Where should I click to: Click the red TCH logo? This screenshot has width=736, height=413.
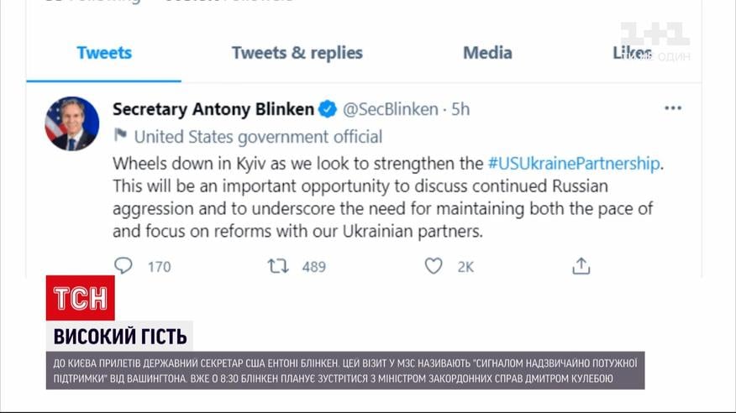pyautogui.click(x=80, y=298)
